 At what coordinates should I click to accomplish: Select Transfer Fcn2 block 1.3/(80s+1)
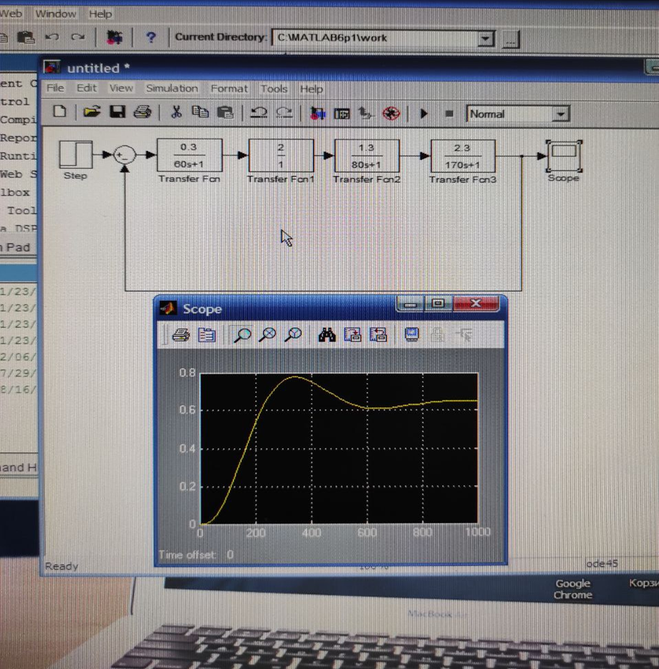(x=367, y=156)
